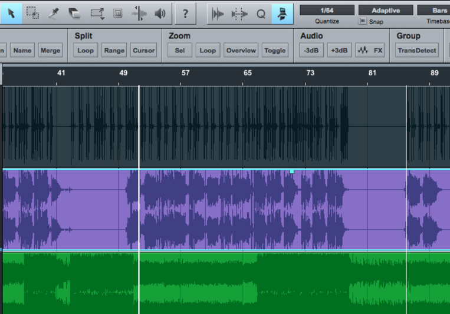Click the Name macro button
Viewport: 450px width, 314px height.
tap(22, 51)
